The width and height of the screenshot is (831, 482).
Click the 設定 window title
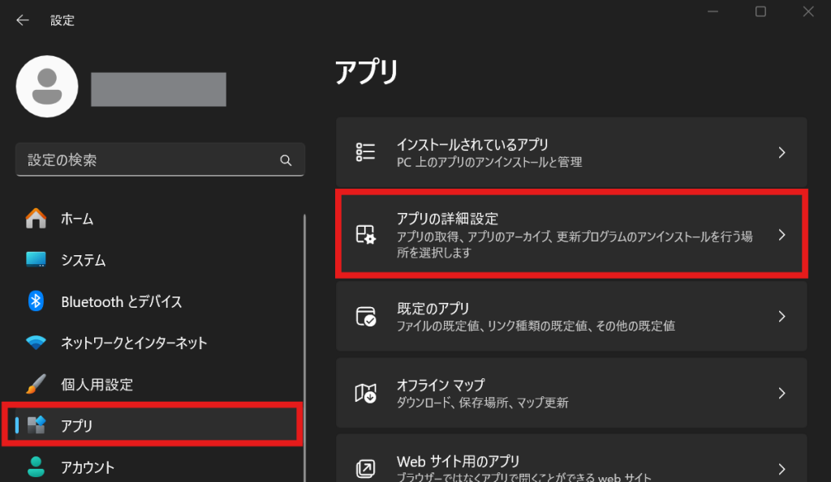[x=62, y=20]
